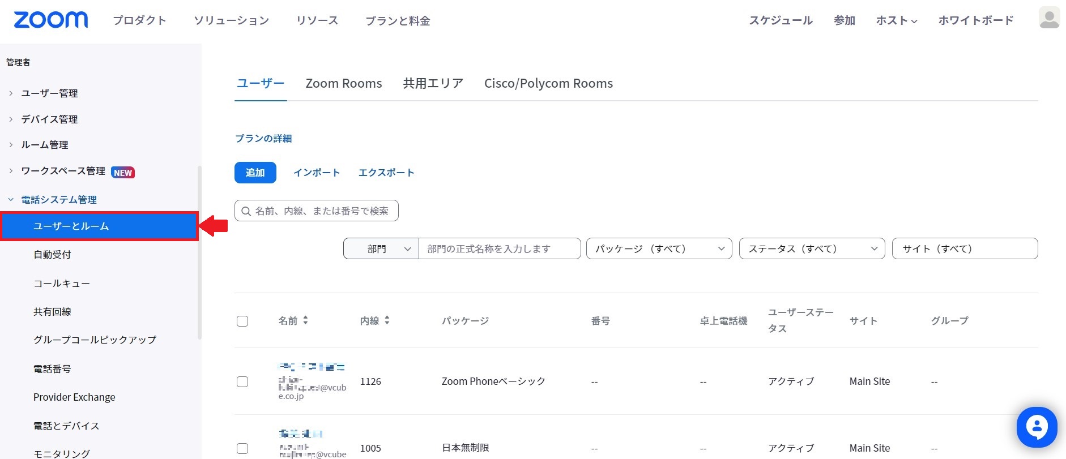
Task: Open プランと料金 page
Action: pyautogui.click(x=398, y=20)
